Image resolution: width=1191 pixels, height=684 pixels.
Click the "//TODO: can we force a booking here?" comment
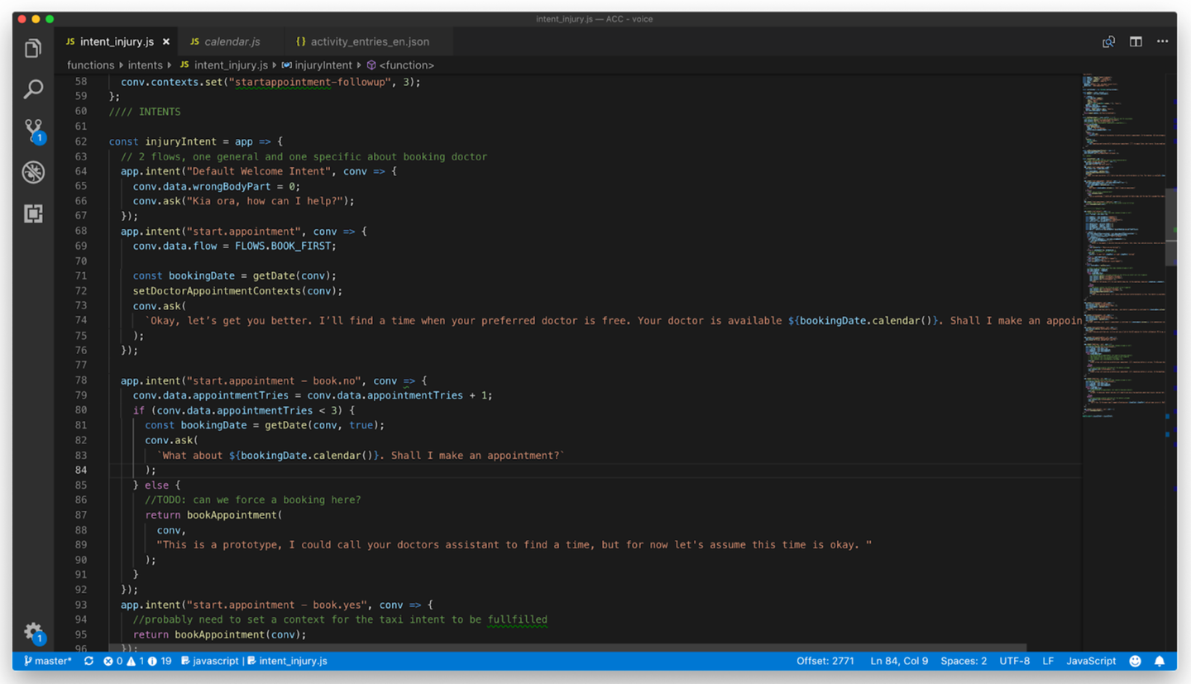(x=253, y=500)
